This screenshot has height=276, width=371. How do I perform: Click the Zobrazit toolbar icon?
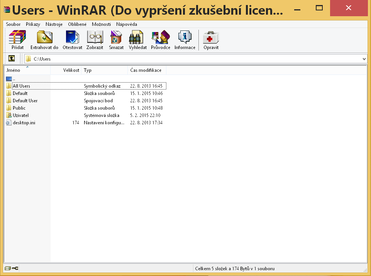point(95,37)
